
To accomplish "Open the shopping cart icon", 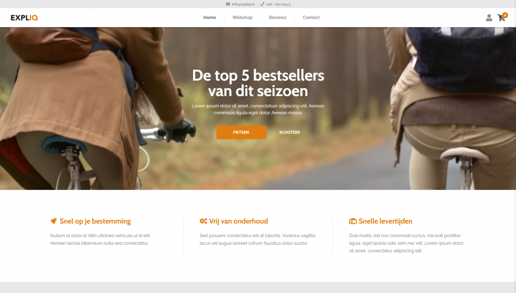I will point(501,18).
